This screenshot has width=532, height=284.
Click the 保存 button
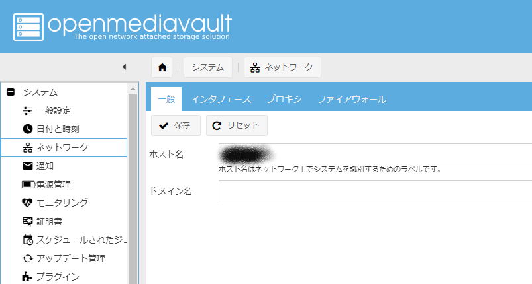click(x=176, y=125)
